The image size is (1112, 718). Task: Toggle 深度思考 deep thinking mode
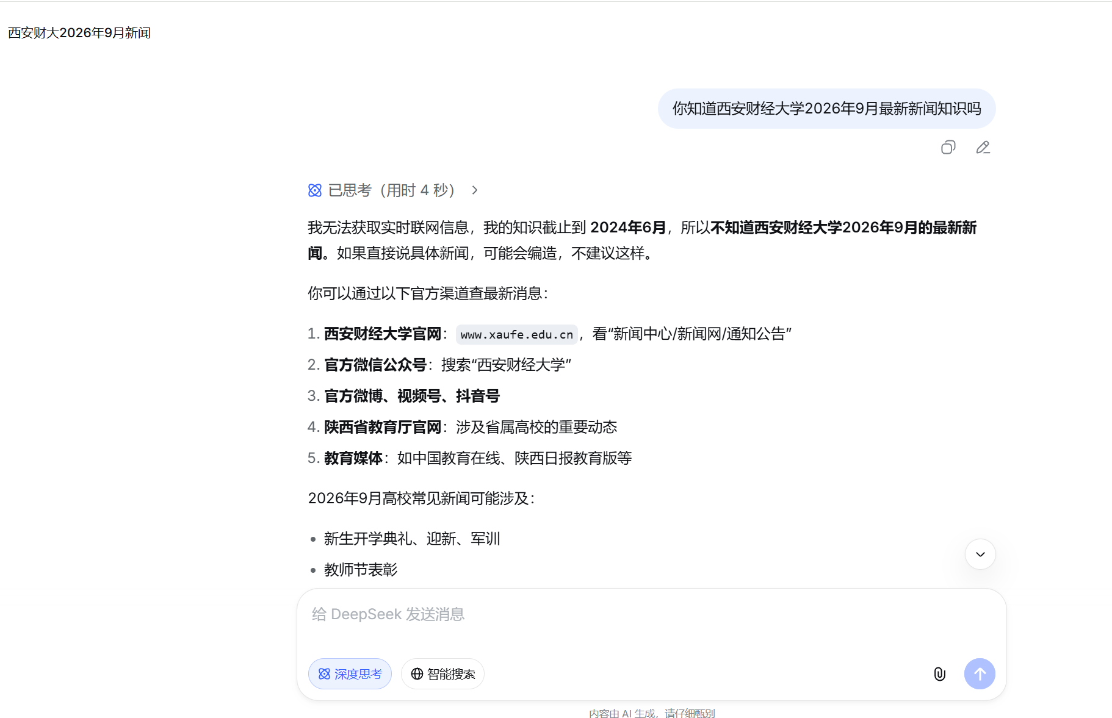[350, 673]
